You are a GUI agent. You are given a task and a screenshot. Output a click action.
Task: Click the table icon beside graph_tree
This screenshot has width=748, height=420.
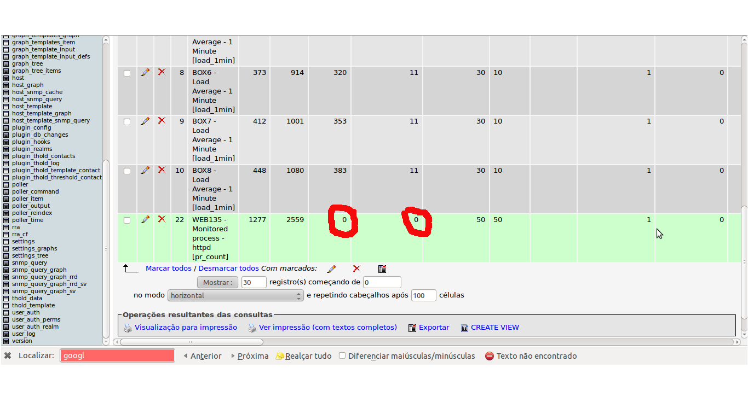click(x=6, y=63)
